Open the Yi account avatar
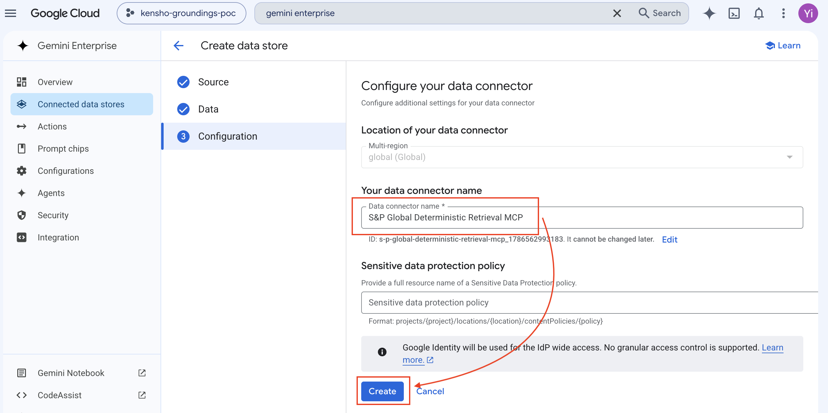Image resolution: width=828 pixels, height=413 pixels. coord(808,13)
